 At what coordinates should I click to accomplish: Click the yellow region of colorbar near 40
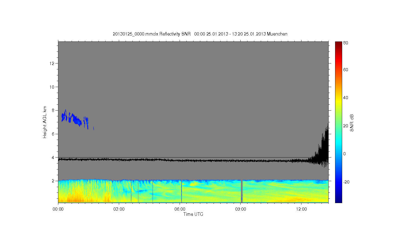coord(338,98)
